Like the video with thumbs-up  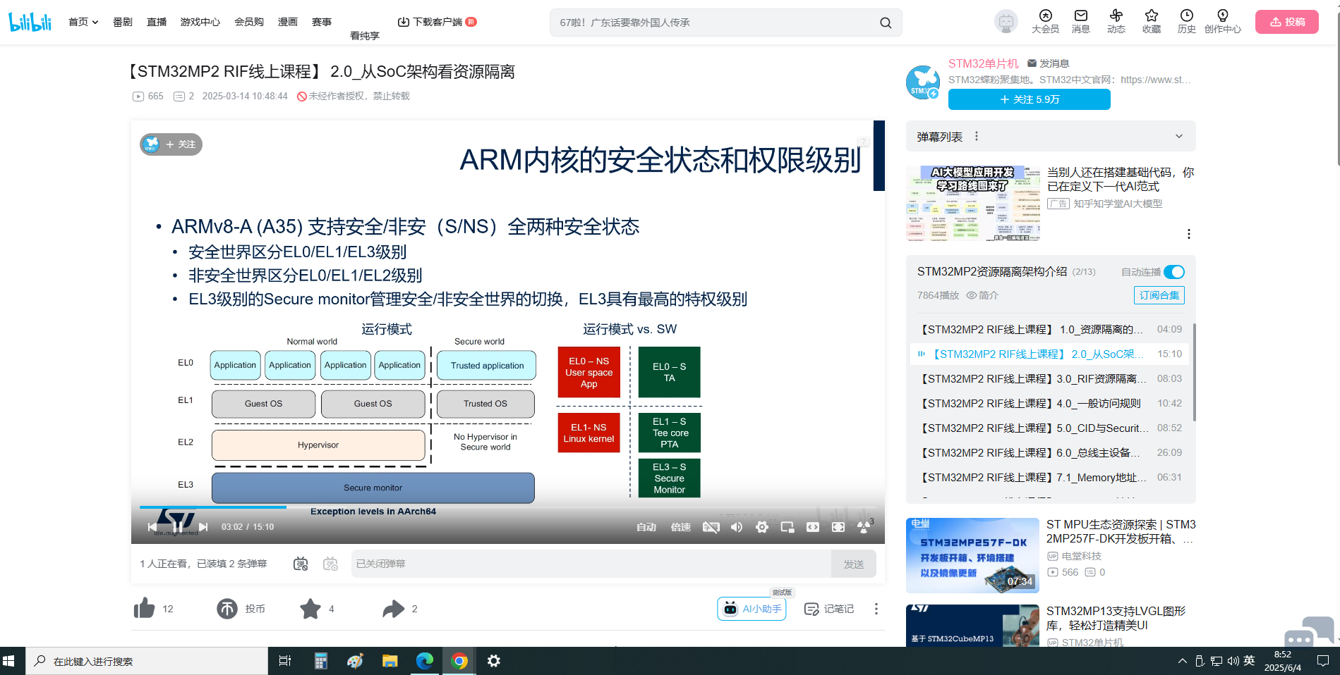tap(145, 609)
